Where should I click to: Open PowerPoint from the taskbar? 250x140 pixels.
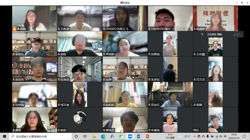[148, 136]
